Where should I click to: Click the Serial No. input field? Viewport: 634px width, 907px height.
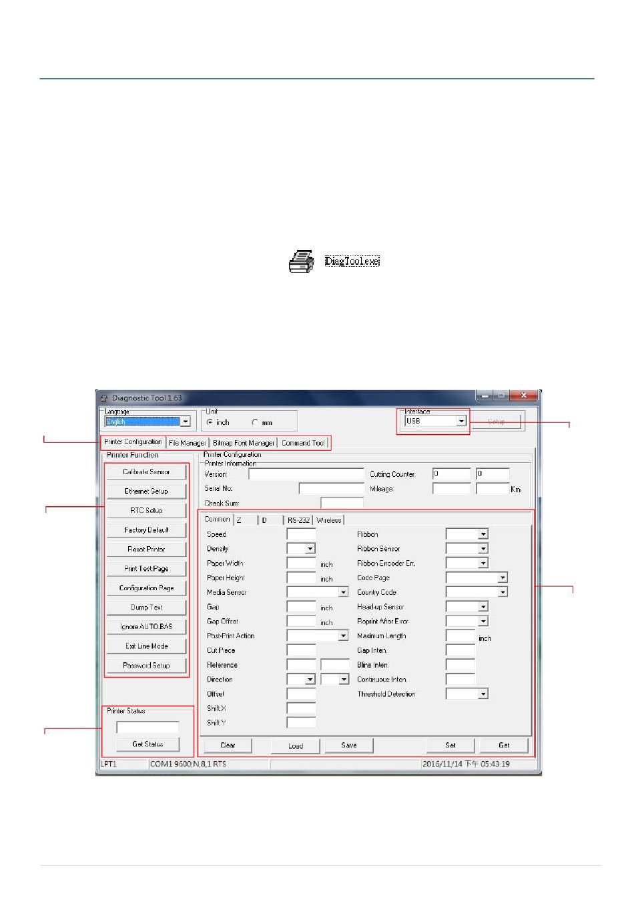[331, 489]
